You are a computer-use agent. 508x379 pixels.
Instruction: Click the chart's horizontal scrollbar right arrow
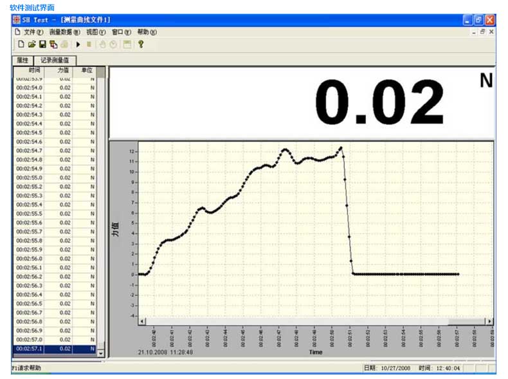click(x=491, y=321)
